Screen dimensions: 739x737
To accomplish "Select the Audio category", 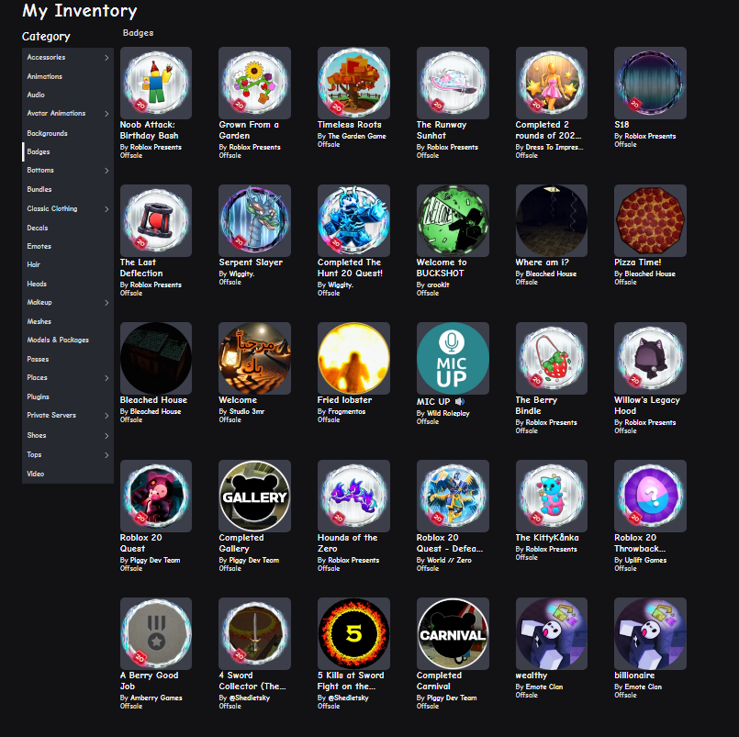I will [x=68, y=95].
